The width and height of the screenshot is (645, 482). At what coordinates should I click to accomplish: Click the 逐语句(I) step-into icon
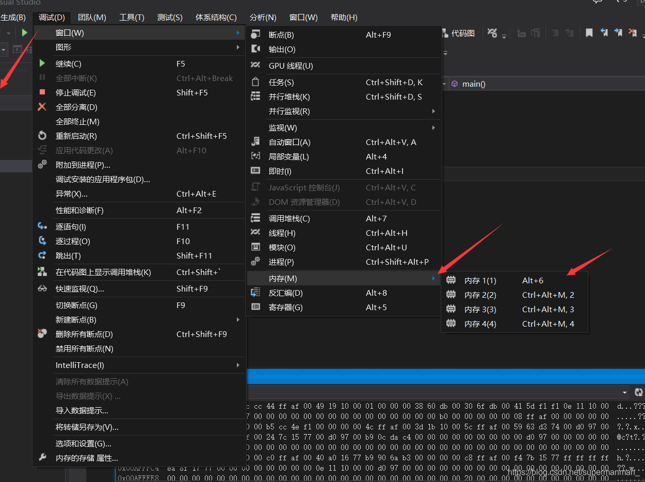(42, 227)
